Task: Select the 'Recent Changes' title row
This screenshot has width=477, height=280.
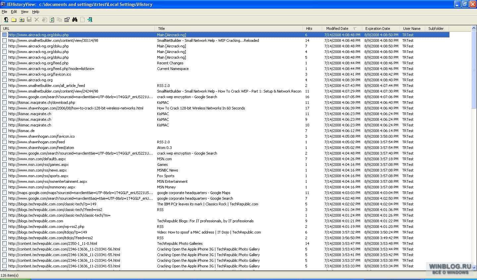Action: (225, 63)
